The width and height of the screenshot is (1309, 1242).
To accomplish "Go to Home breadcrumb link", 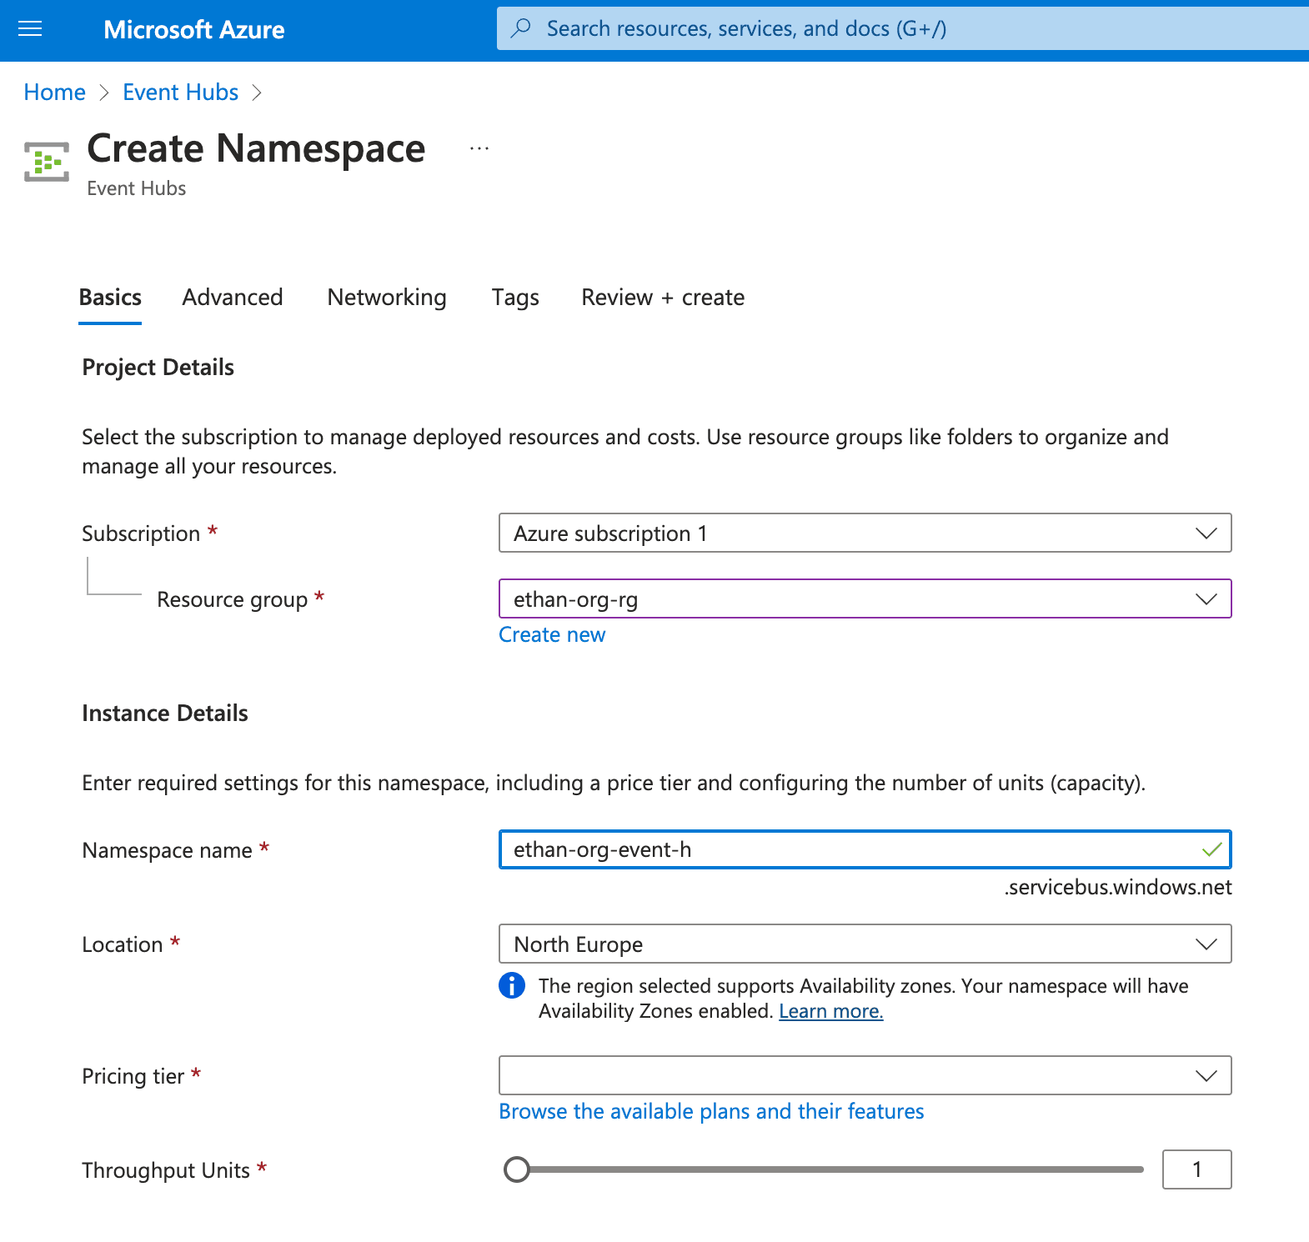I will [54, 93].
